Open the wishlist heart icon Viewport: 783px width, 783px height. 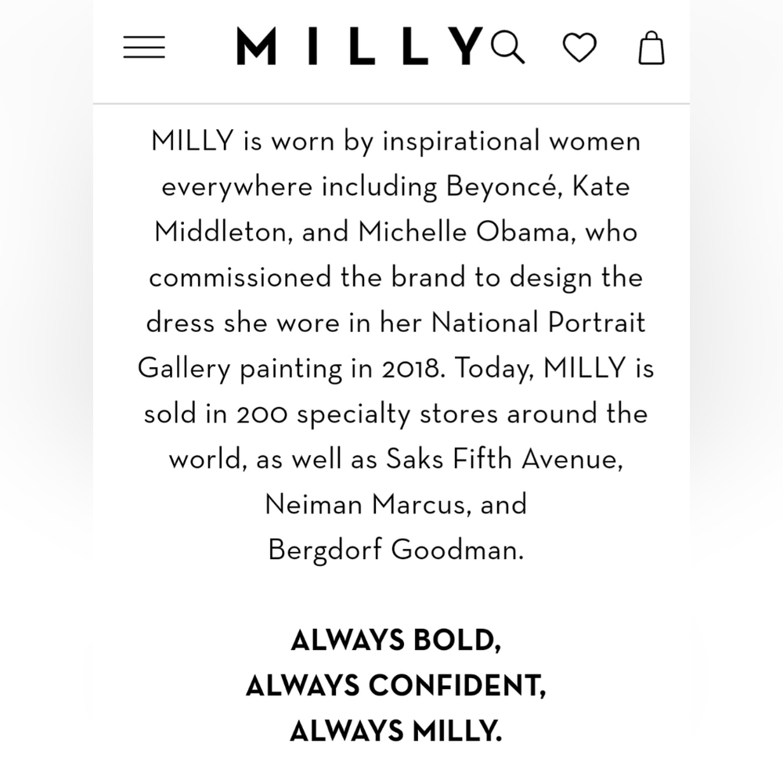tap(579, 48)
